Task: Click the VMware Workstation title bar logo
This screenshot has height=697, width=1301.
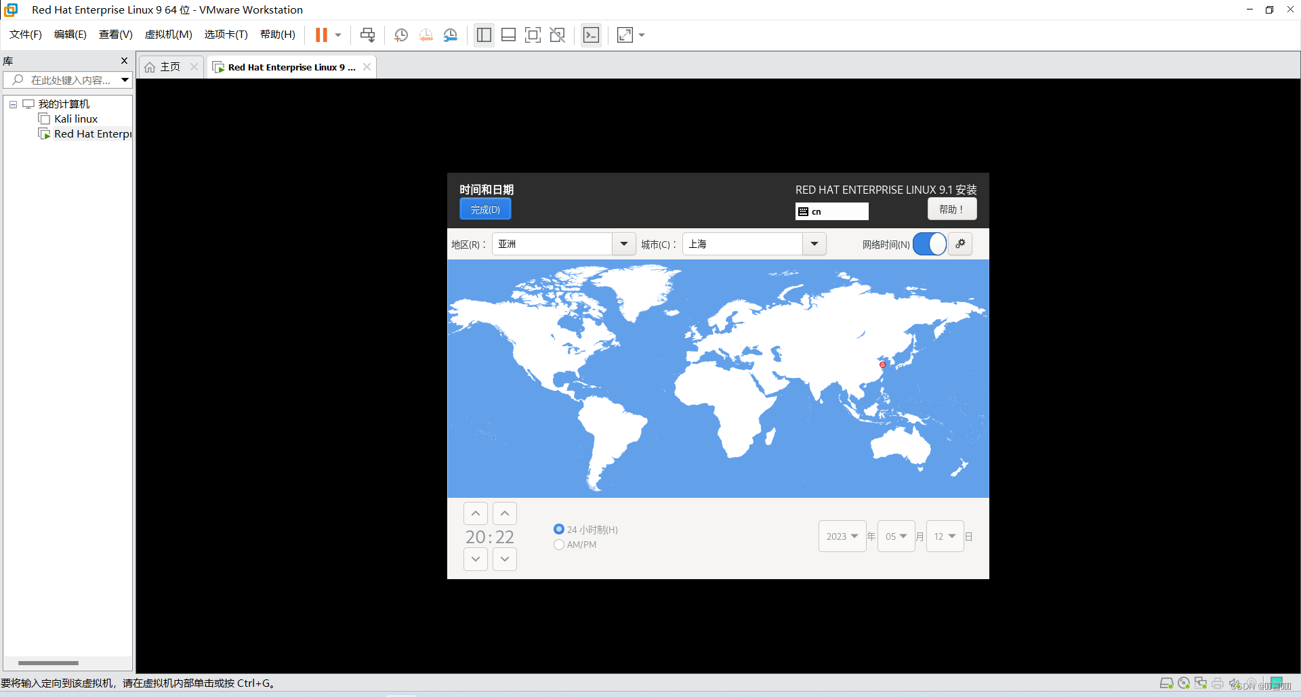Action: click(x=11, y=9)
